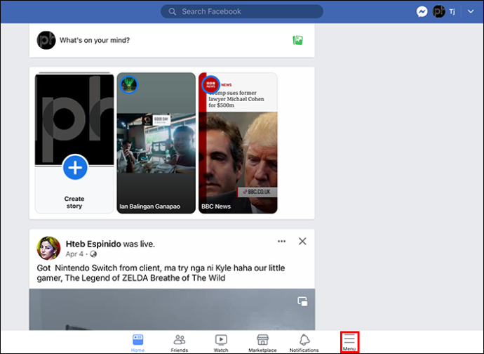Tap the blue plus to create story
Viewport: 484px width, 354px height.
coord(75,168)
